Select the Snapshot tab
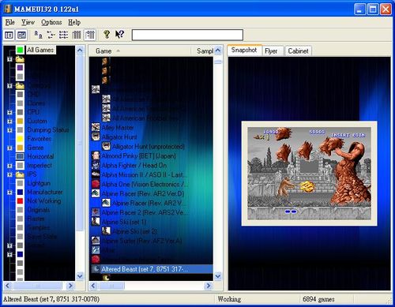 (x=244, y=50)
